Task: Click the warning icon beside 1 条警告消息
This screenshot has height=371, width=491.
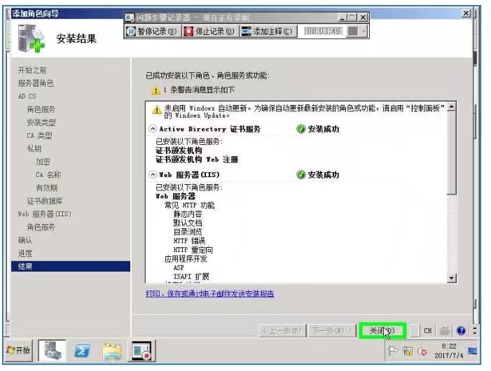Action: pyautogui.click(x=155, y=90)
